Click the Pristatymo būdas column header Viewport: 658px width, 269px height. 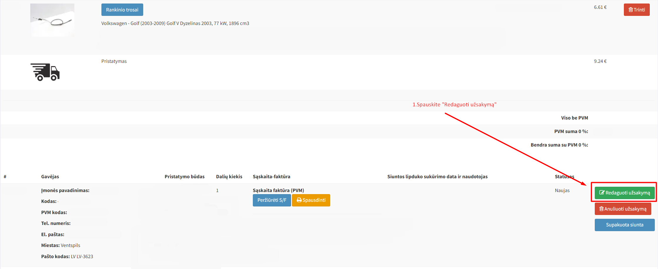tap(185, 176)
